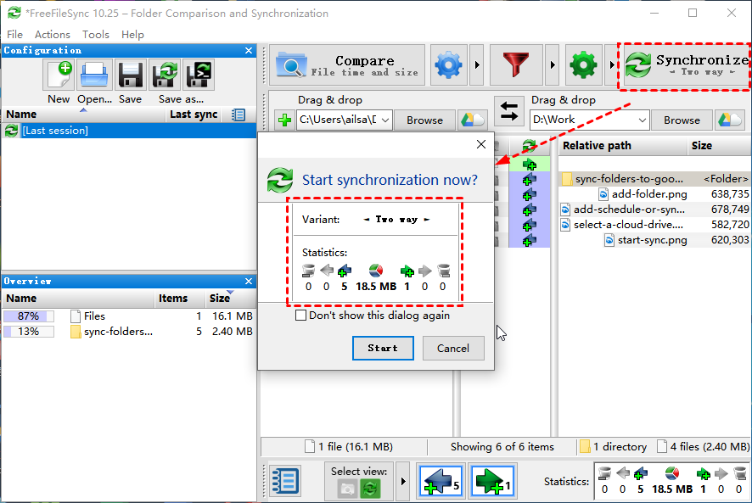This screenshot has height=503, width=752.
Task: Expand the D:\Work folder path dropdown
Action: point(642,120)
